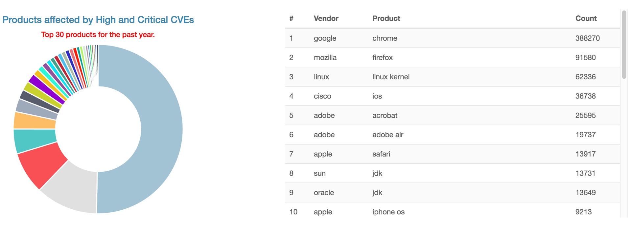Select the mozilla firefox row
The width and height of the screenshot is (631, 229).
(453, 58)
